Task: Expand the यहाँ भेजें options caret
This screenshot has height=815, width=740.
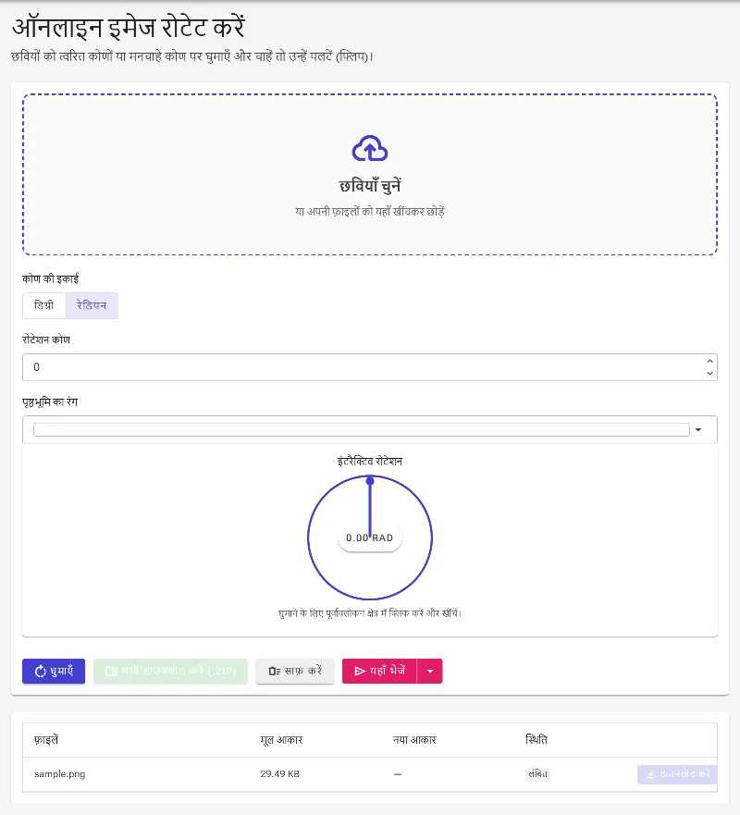Action: [430, 671]
